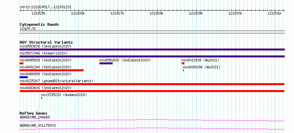Open label nsv6483604 (Sedlazeck2020)
The width and height of the screenshot is (294, 133).
(x=46, y=88)
